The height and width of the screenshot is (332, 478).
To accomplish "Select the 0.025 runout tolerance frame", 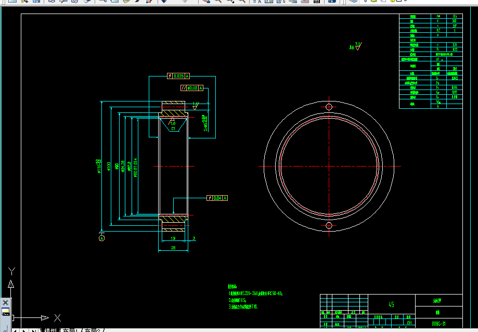I will [x=178, y=76].
